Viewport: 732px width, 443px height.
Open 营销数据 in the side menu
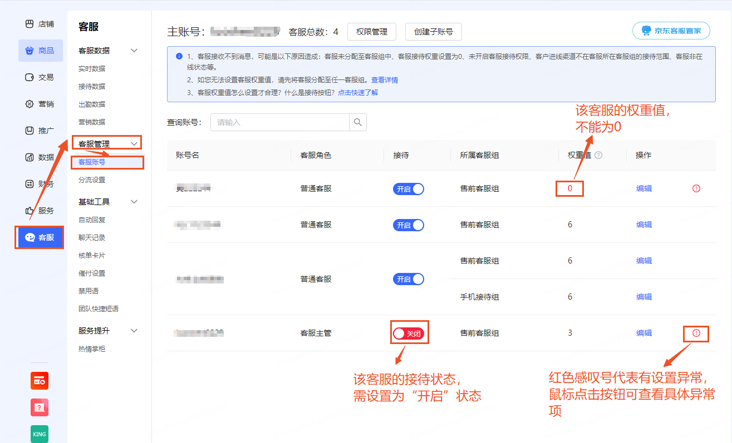pos(92,122)
